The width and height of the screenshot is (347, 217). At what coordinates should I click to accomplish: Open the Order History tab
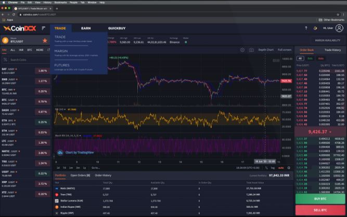pyautogui.click(x=103, y=175)
